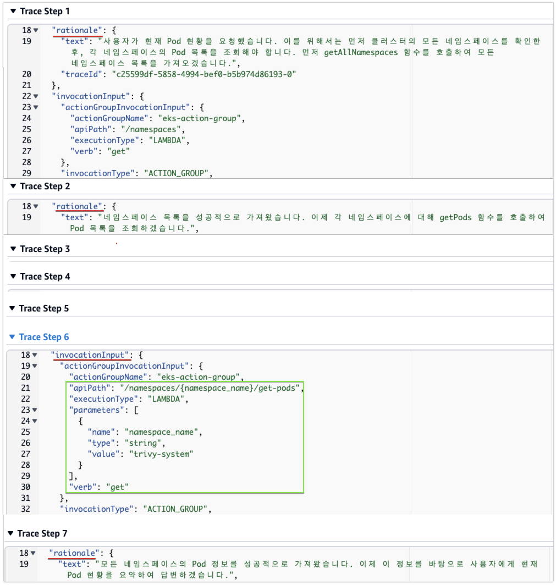This screenshot has height=585, width=556.
Task: Fold the rationale block at line 18 in Trace Step 1
Action: tap(36, 30)
